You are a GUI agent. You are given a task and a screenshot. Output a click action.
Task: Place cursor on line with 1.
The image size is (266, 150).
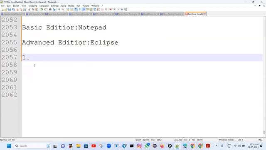pyautogui.click(x=142, y=57)
